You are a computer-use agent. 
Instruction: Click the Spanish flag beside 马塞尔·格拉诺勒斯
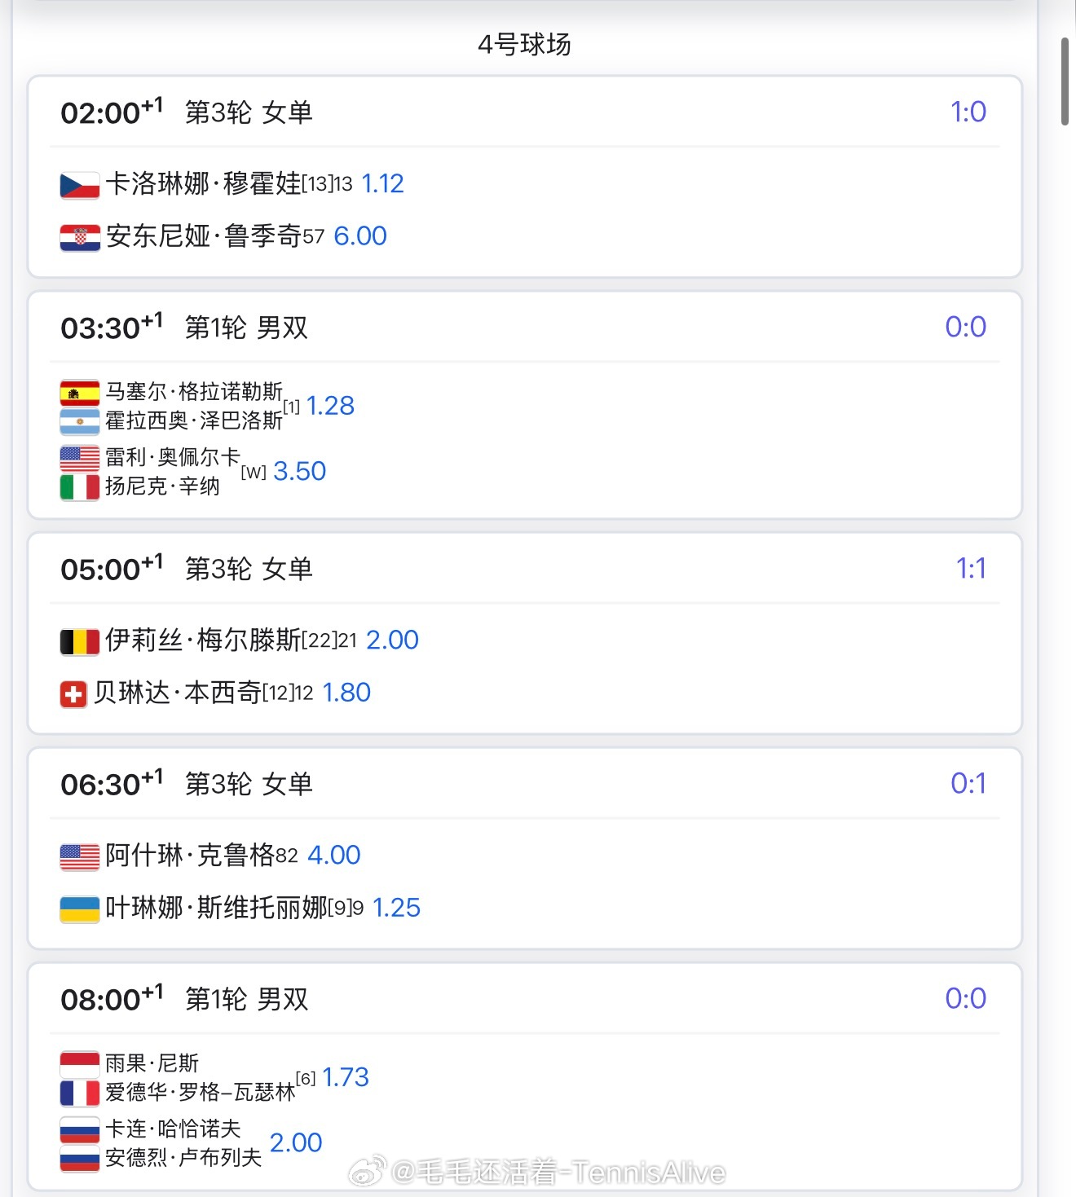[x=80, y=393]
